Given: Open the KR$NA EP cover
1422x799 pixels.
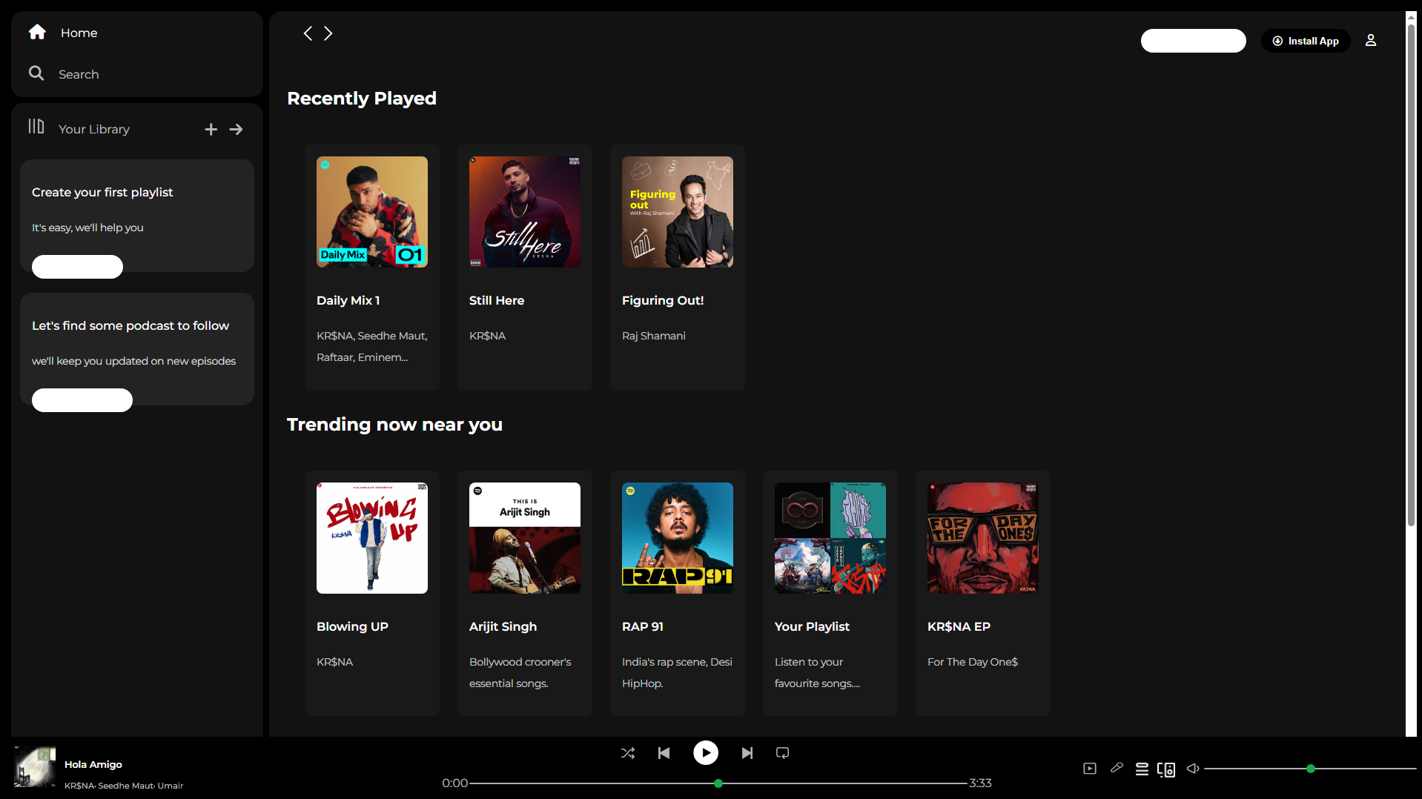Looking at the screenshot, I should (983, 538).
